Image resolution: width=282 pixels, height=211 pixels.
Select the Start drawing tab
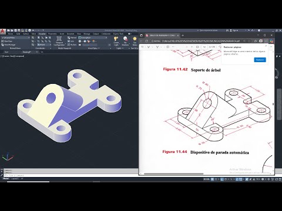click(x=6, y=52)
